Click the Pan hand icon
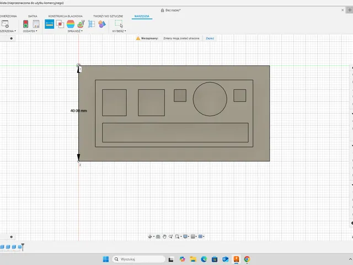 164,237
